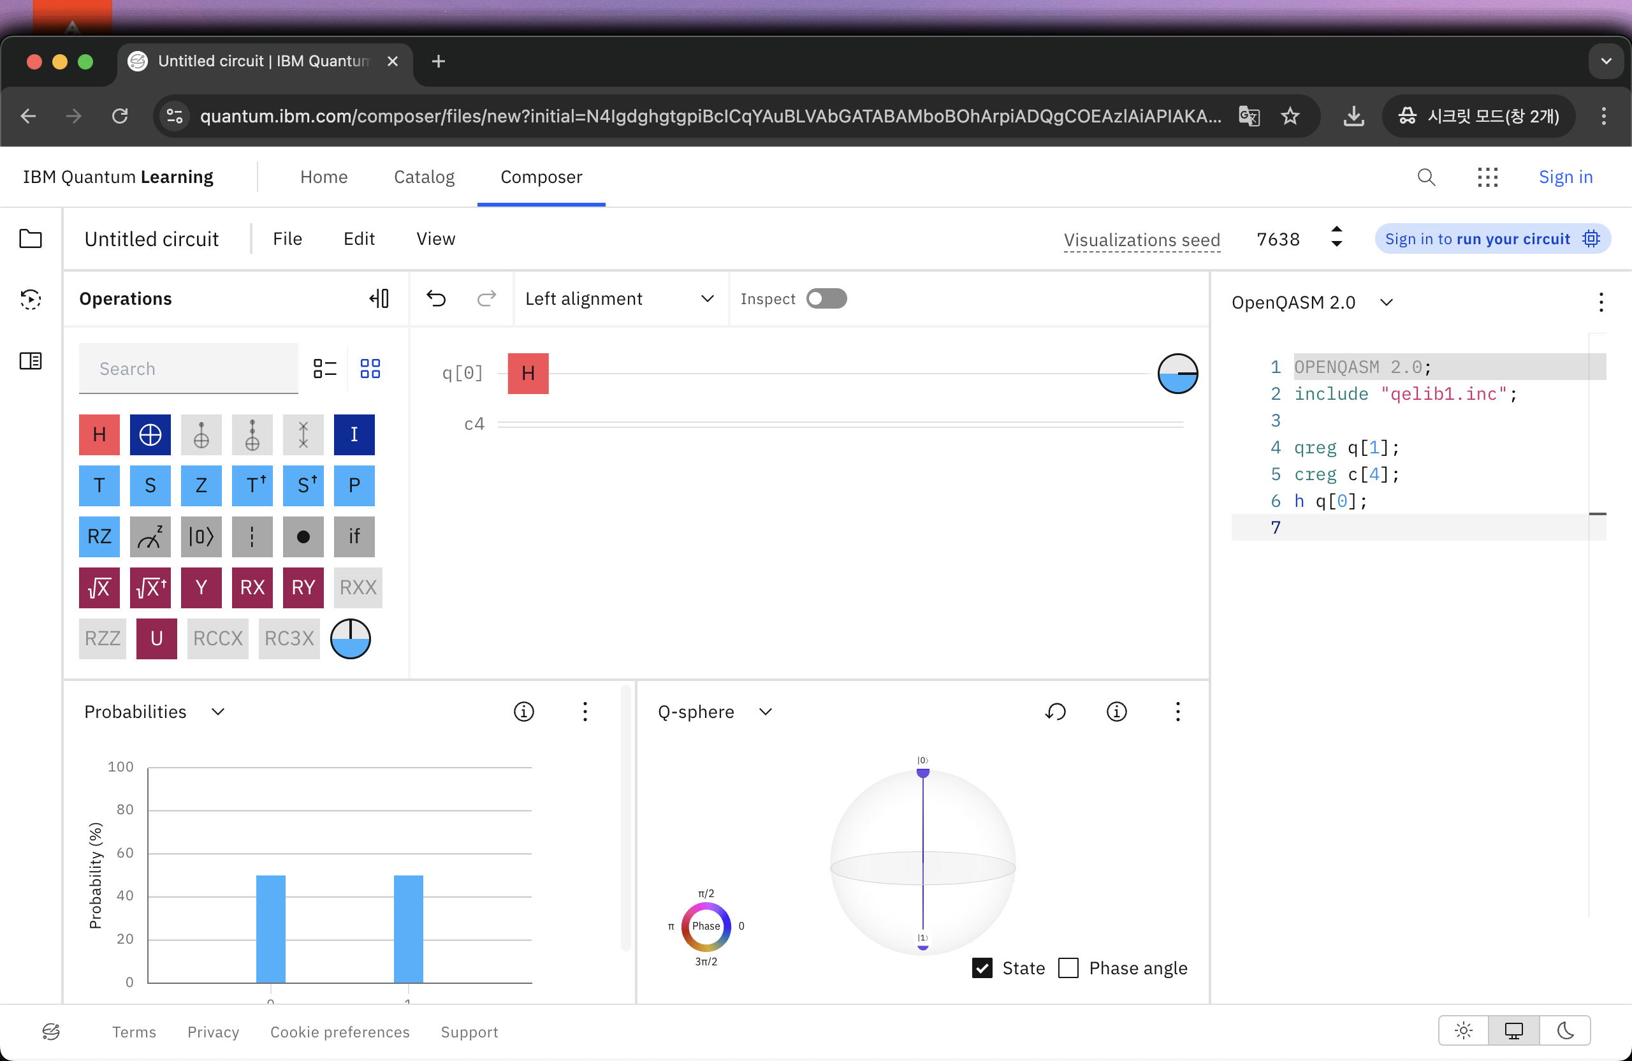
Task: Open the Terms link
Action: coord(134,1032)
